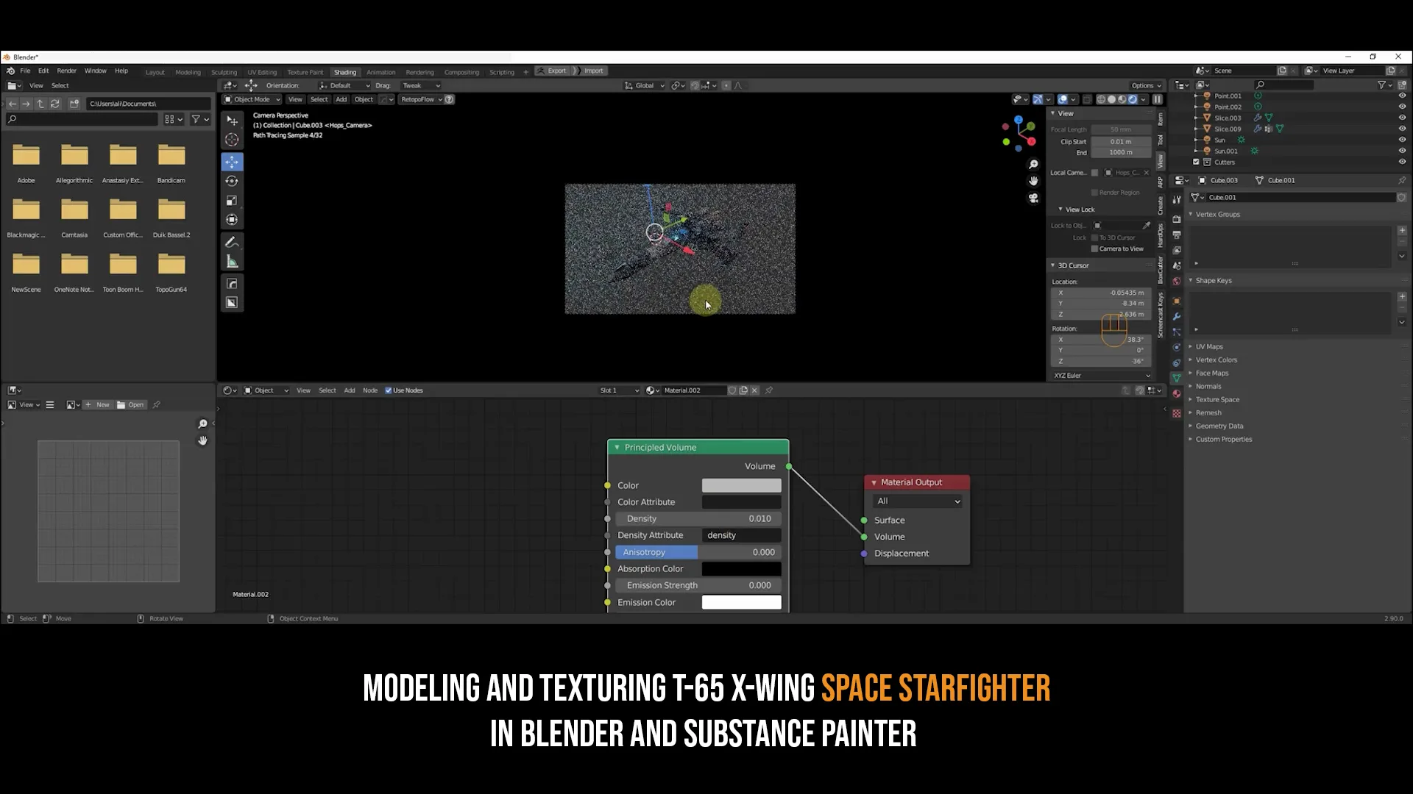Go to parent directory in file browser
1413x794 pixels.
tap(40, 104)
